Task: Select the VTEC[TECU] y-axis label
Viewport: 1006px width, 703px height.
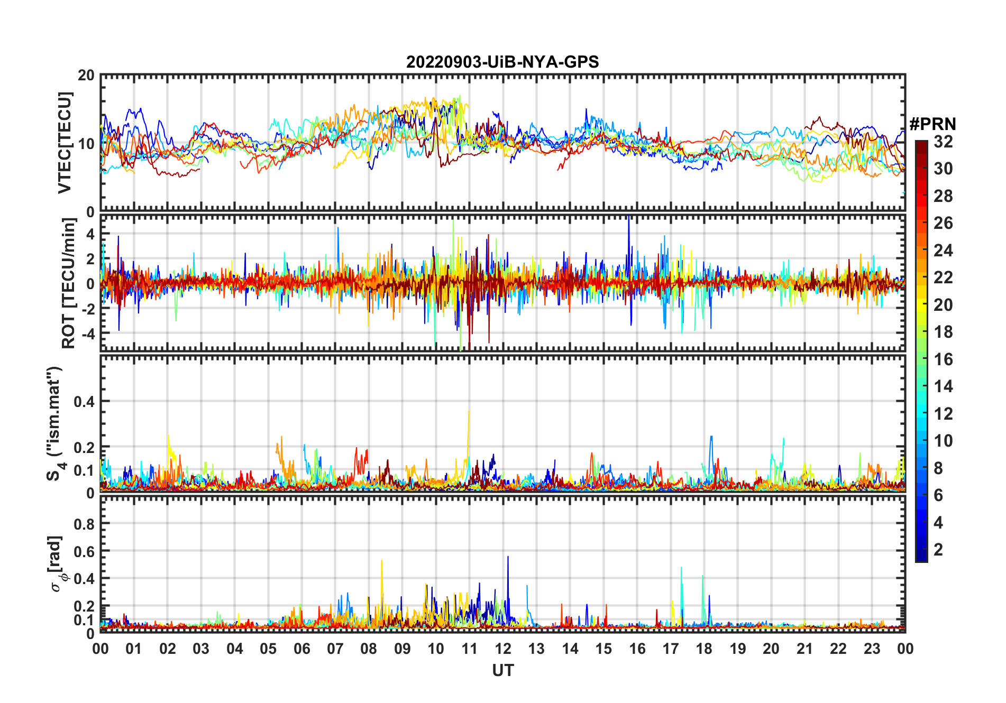Action: point(65,143)
